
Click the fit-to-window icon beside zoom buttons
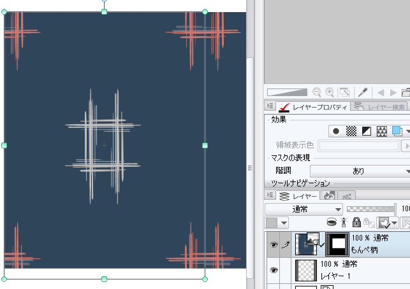(x=344, y=92)
